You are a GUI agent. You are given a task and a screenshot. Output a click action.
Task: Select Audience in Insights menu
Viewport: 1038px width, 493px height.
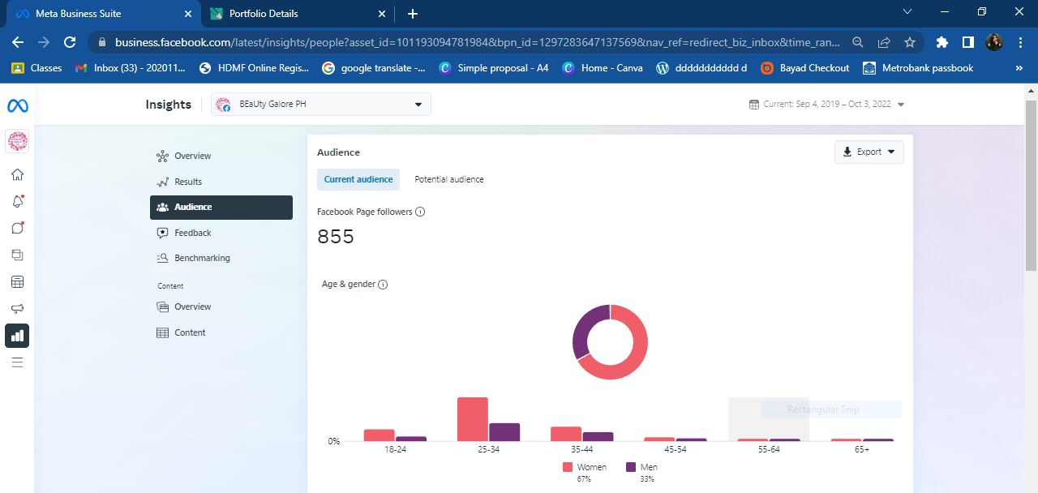point(221,207)
